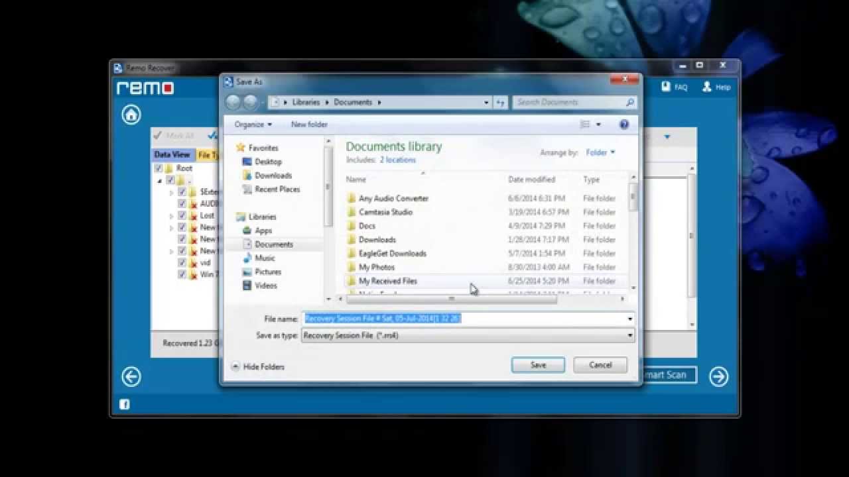
Task: Sort by Date modified column
Action: [531, 180]
